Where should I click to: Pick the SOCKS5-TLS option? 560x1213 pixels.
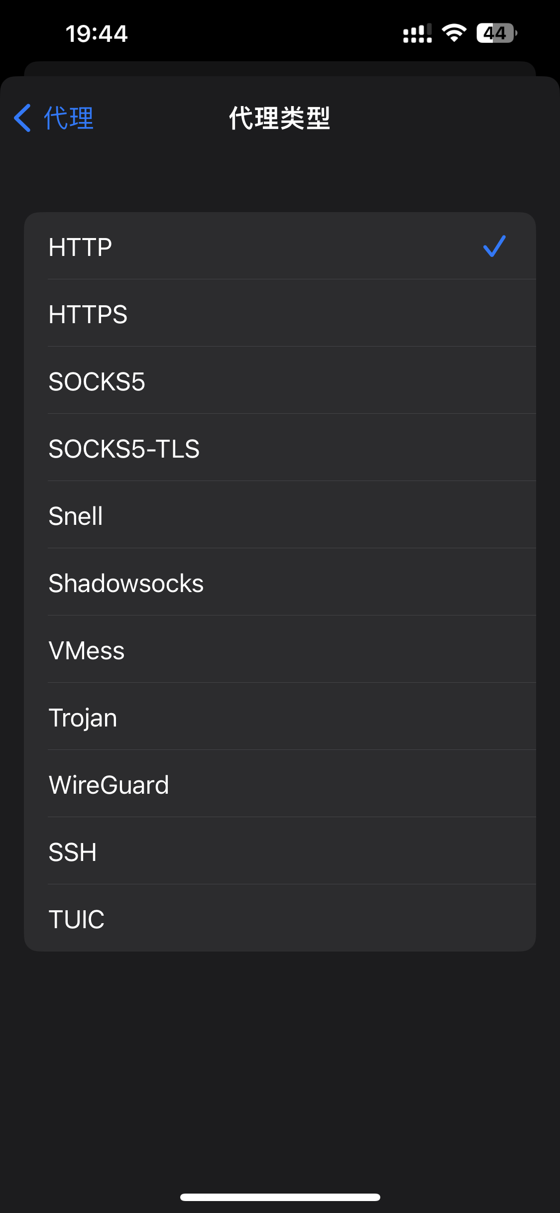pyautogui.click(x=279, y=448)
